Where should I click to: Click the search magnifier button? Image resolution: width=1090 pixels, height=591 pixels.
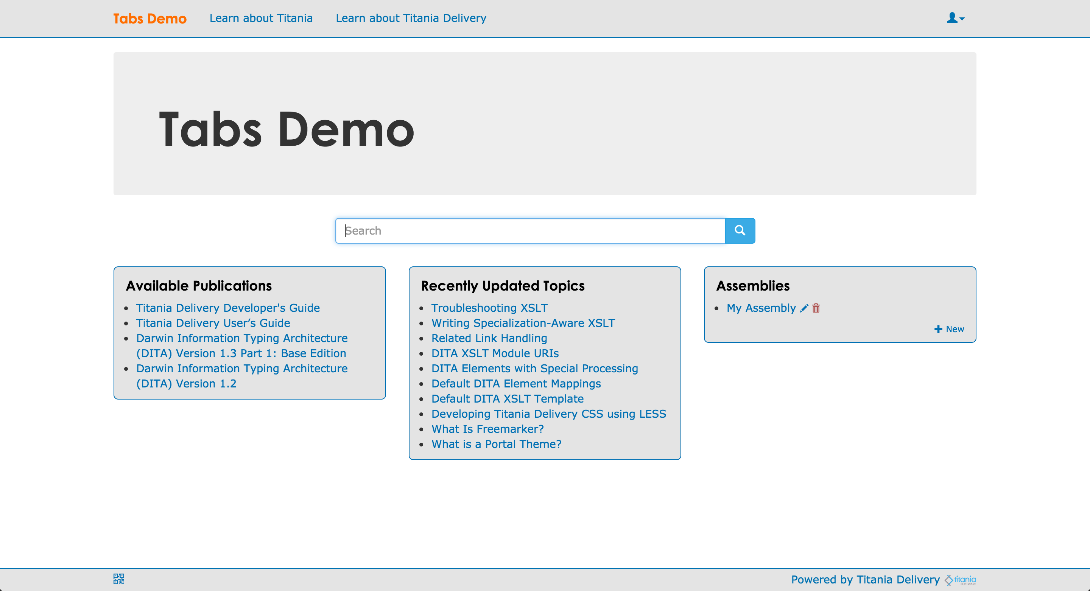[740, 230]
